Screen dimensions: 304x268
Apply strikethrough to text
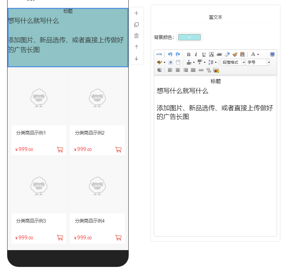pyautogui.click(x=219, y=54)
